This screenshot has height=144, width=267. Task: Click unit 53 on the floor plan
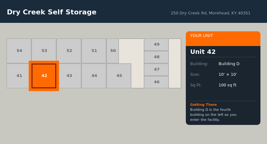point(44,51)
